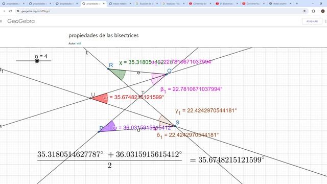Select point P on the canvas
This screenshot has height=184, width=327.
[99, 132]
